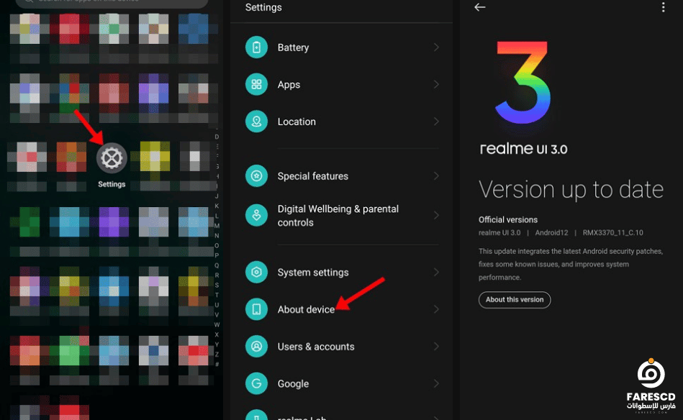Select the RMX3370_11_C.10 build number
683x420 pixels.
pos(613,233)
